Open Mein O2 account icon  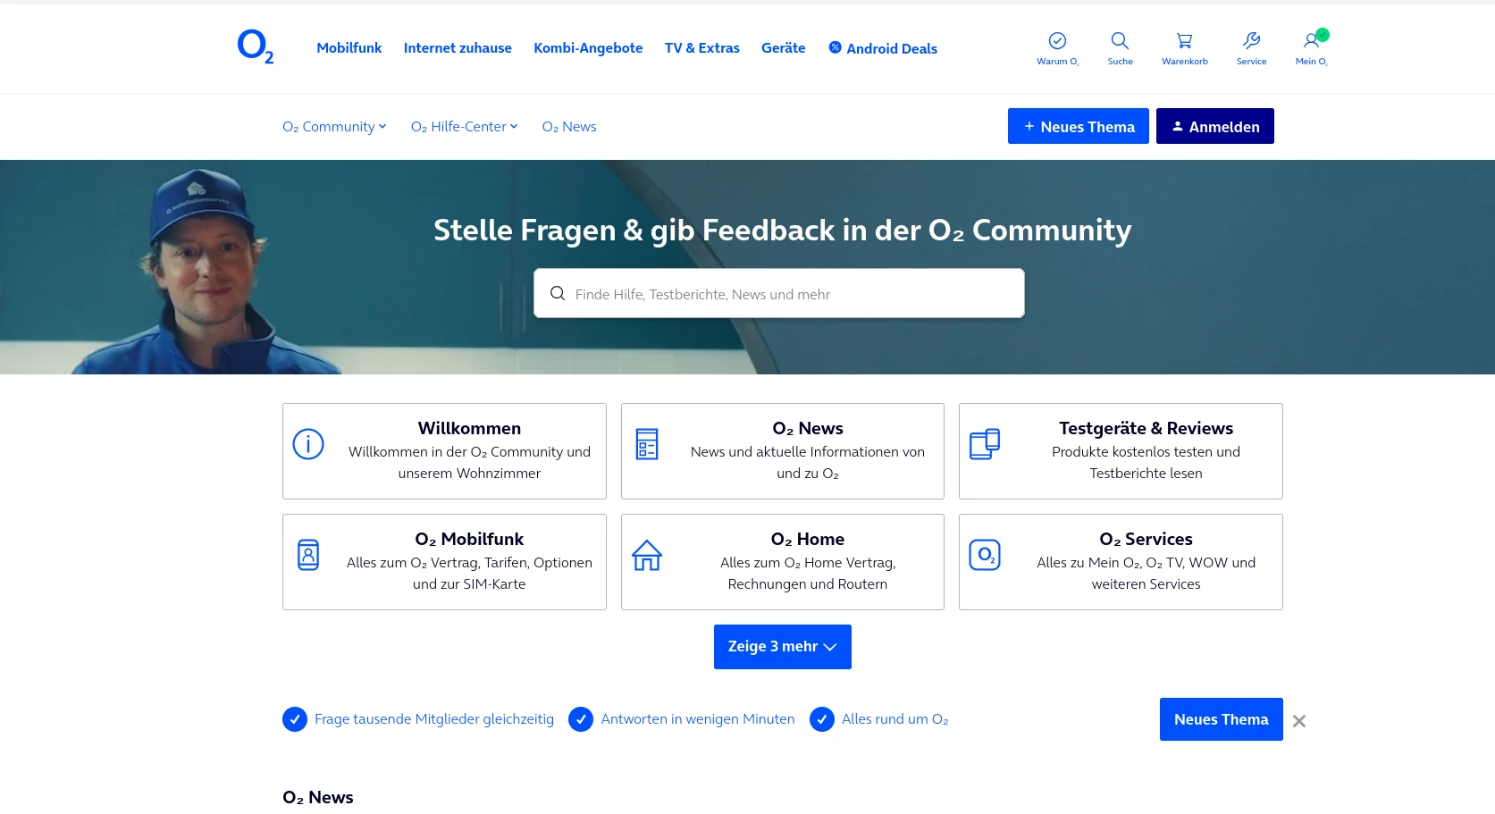(1312, 40)
